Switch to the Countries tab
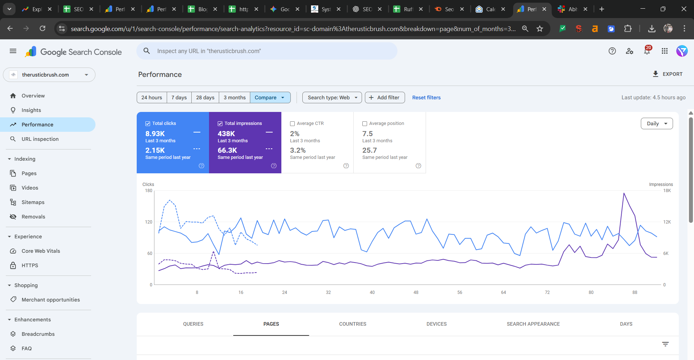694x360 pixels. click(x=353, y=324)
